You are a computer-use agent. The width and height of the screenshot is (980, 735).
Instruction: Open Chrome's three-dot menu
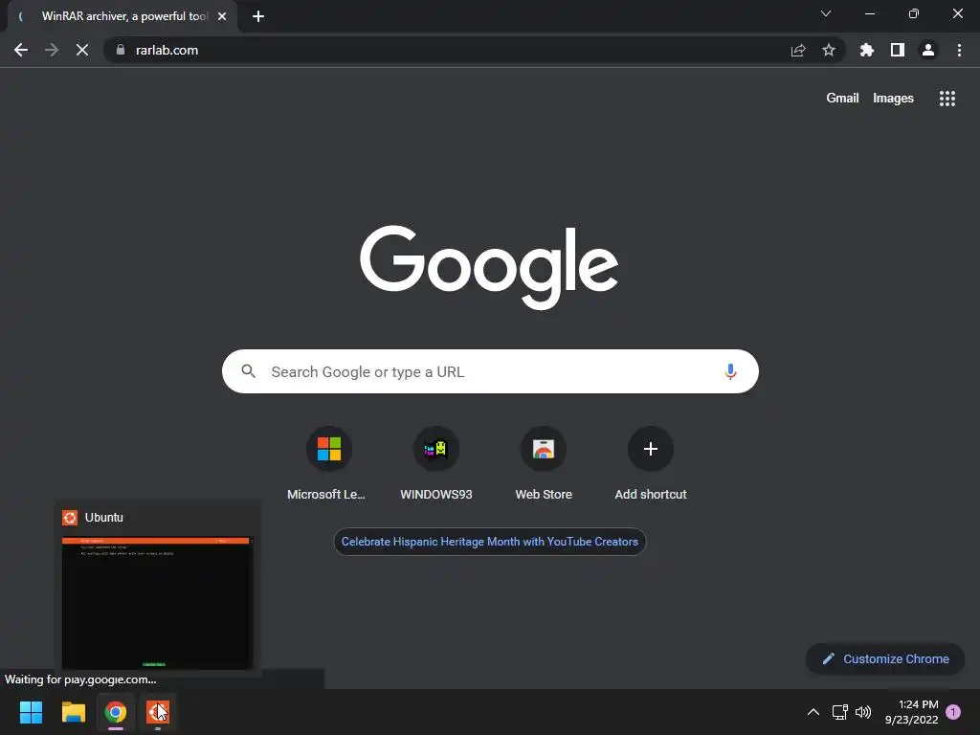pyautogui.click(x=959, y=50)
